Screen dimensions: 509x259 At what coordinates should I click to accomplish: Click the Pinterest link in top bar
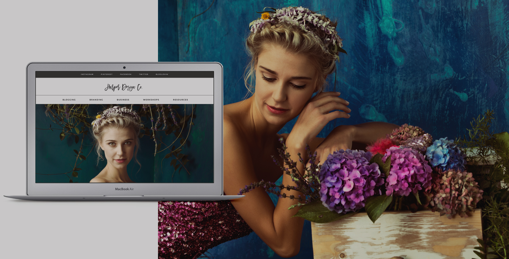tap(107, 74)
